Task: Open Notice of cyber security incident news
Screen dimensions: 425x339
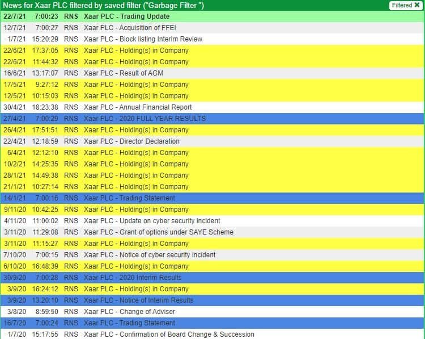Action: [x=212, y=255]
